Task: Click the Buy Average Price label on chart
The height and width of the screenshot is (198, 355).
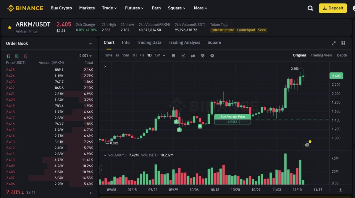Action: (x=233, y=117)
